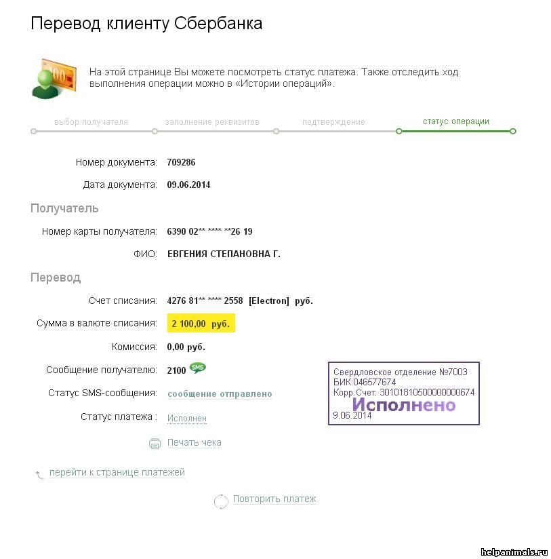Click the back arrow icon near payments link
This screenshot has height=559, width=551.
pyautogui.click(x=39, y=475)
